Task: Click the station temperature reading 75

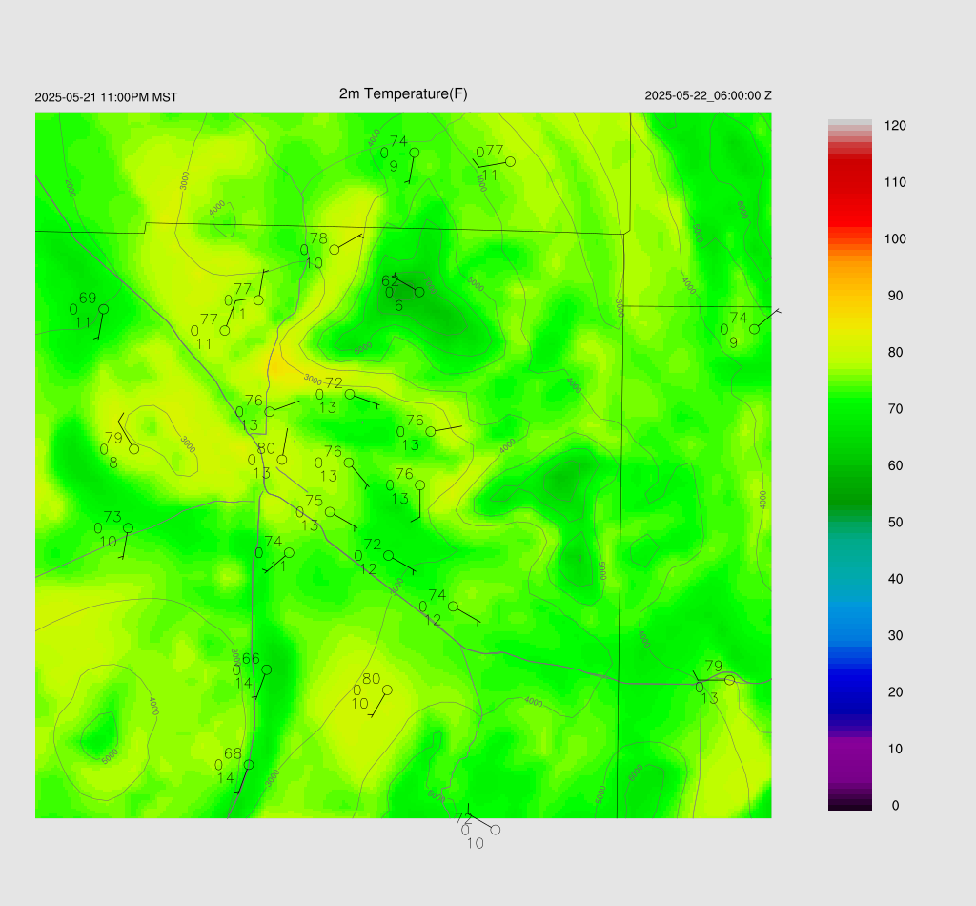Action: pyautogui.click(x=315, y=501)
